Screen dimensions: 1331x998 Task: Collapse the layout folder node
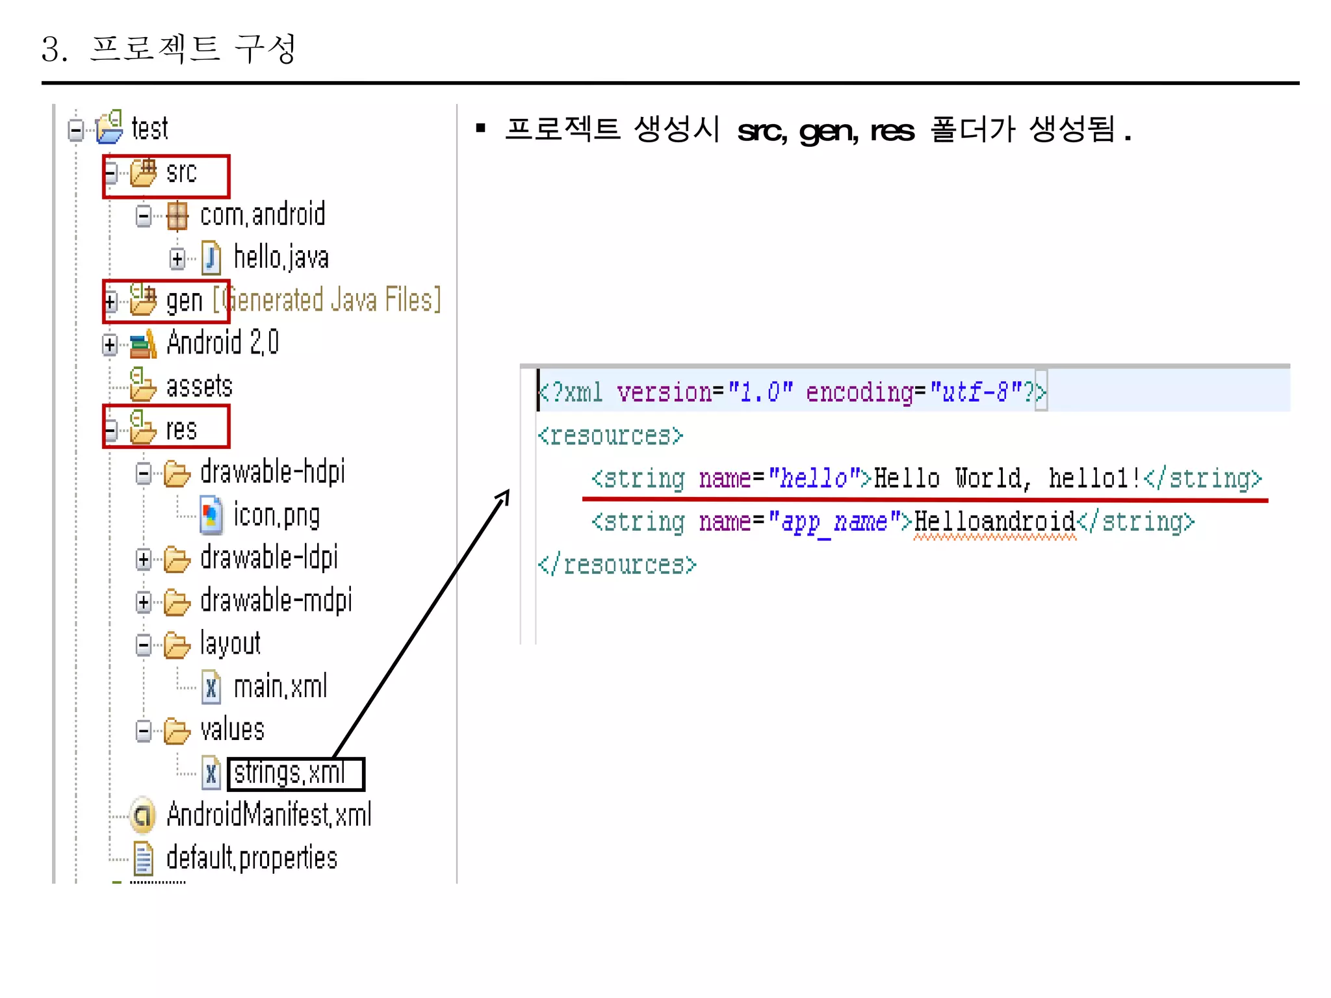pos(144,645)
